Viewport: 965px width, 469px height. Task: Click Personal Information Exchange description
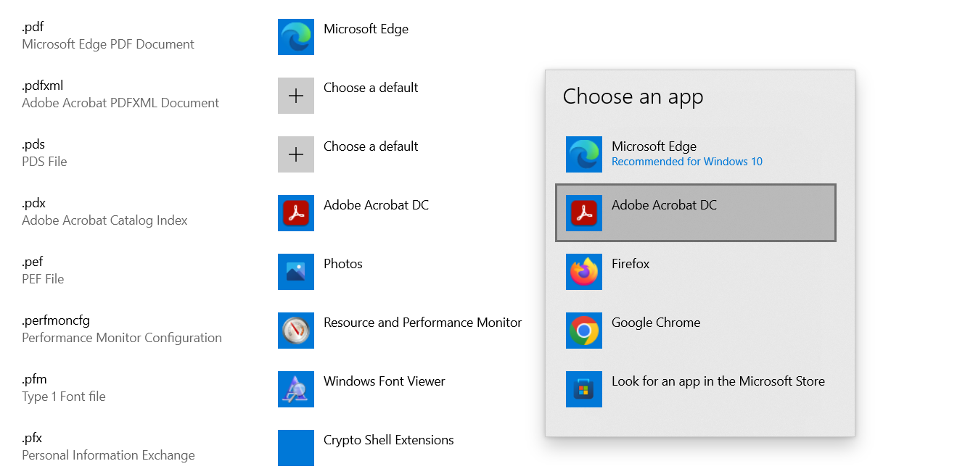click(108, 455)
